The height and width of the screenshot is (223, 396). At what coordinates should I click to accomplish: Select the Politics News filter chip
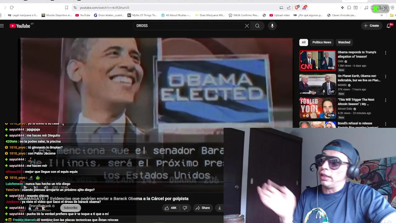point(322,42)
